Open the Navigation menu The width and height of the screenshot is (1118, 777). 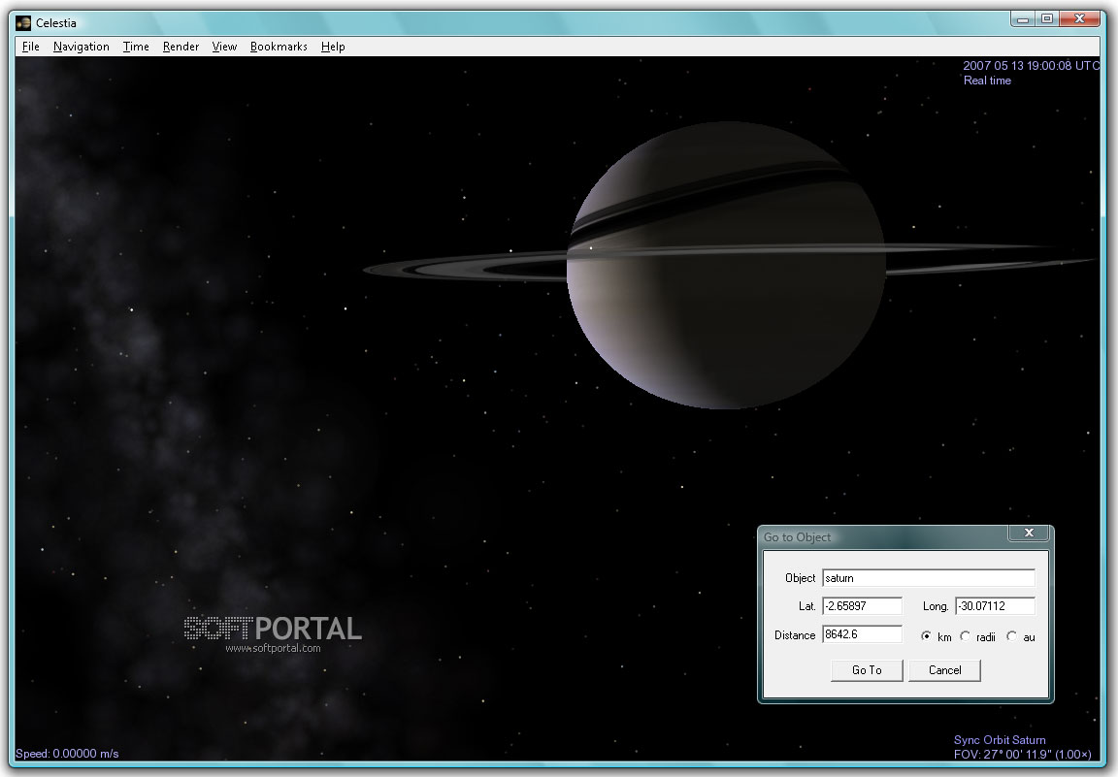82,47
